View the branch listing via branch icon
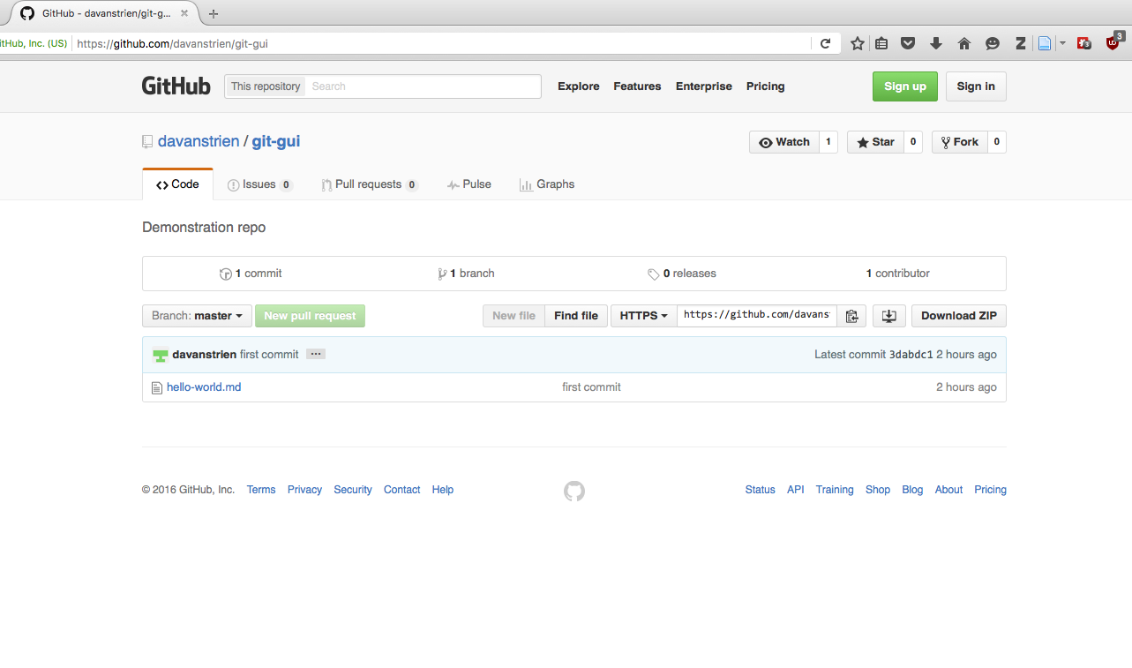This screenshot has height=668, width=1132. [x=444, y=274]
